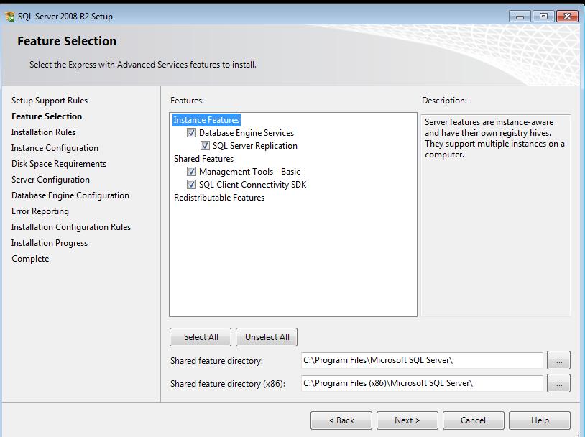The width and height of the screenshot is (585, 437).
Task: Click the Database Engine Configuration step
Action: 70,195
